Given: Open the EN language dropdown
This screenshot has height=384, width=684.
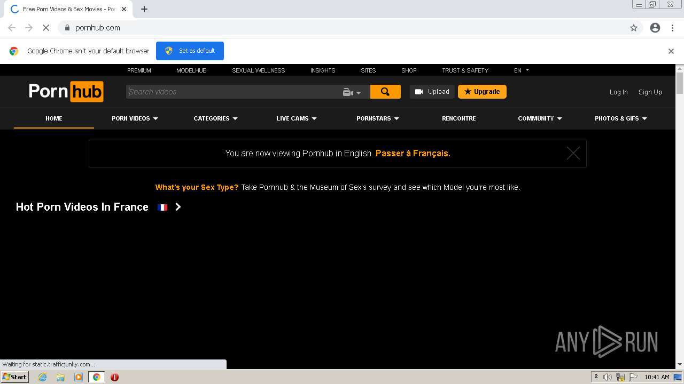Looking at the screenshot, I should [x=522, y=70].
